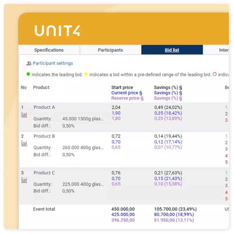The height and width of the screenshot is (234, 234).
Task: Click Product B savings 0,12 (17,14%)
Action: 168,142
